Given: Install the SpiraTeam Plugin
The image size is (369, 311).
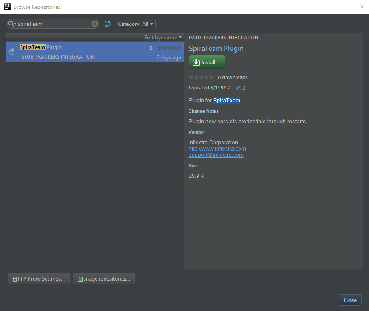Looking at the screenshot, I should click(x=207, y=62).
